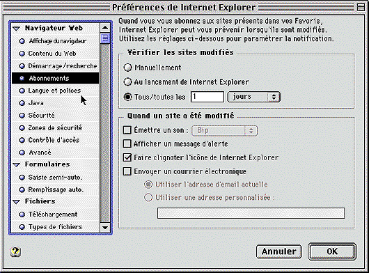
Task: Click the category list scroll up arrow
Action: tap(105, 28)
